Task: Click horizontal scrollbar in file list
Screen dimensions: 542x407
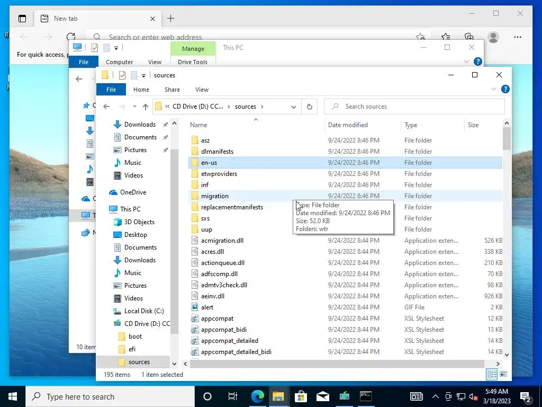Action: click(337, 364)
